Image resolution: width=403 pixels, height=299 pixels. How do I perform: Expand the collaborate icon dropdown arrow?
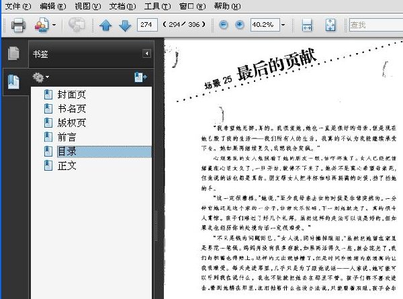54,25
